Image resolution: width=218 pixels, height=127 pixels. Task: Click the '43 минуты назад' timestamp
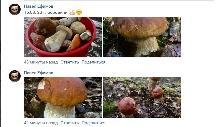pyautogui.click(x=41, y=62)
